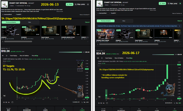Open the chart settings gear on the 4h chart

[x=87, y=99]
